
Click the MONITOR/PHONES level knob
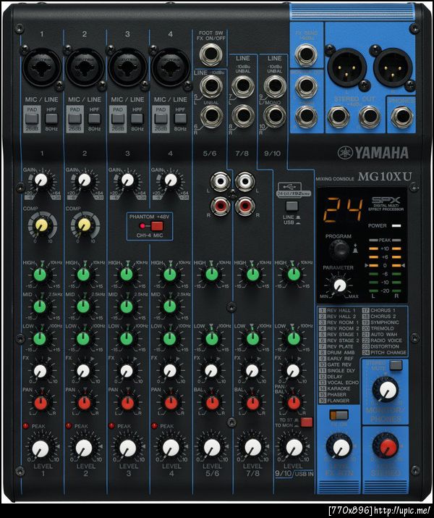click(386, 390)
